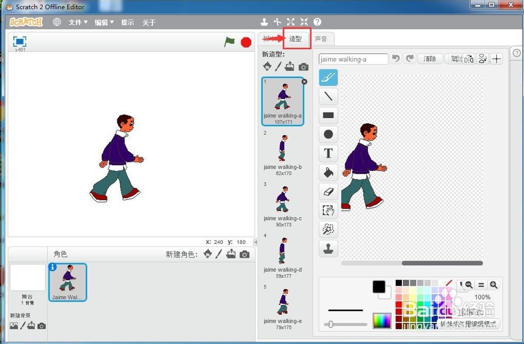Viewport: 524px width, 344px height.
Task: Select the Brush tool in paint editor
Action: tap(328, 78)
